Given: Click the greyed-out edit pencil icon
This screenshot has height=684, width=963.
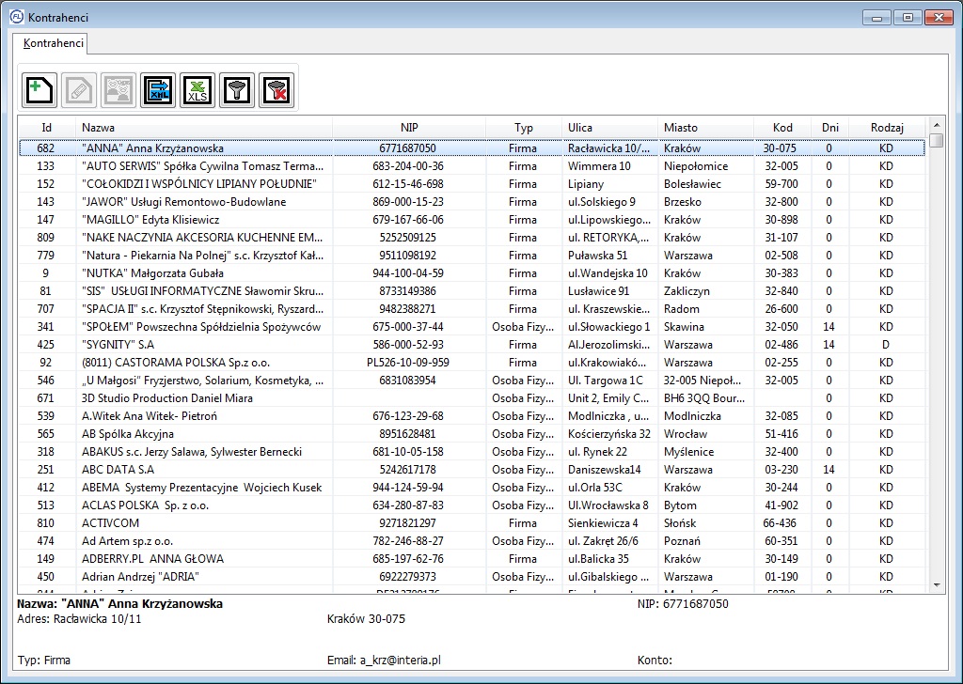Looking at the screenshot, I should pyautogui.click(x=79, y=90).
